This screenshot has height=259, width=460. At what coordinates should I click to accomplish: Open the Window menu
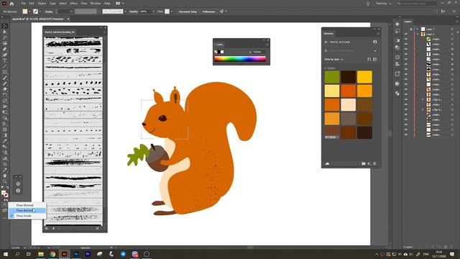click(x=96, y=4)
